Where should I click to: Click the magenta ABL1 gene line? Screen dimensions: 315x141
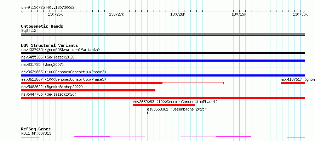click(x=163, y=137)
